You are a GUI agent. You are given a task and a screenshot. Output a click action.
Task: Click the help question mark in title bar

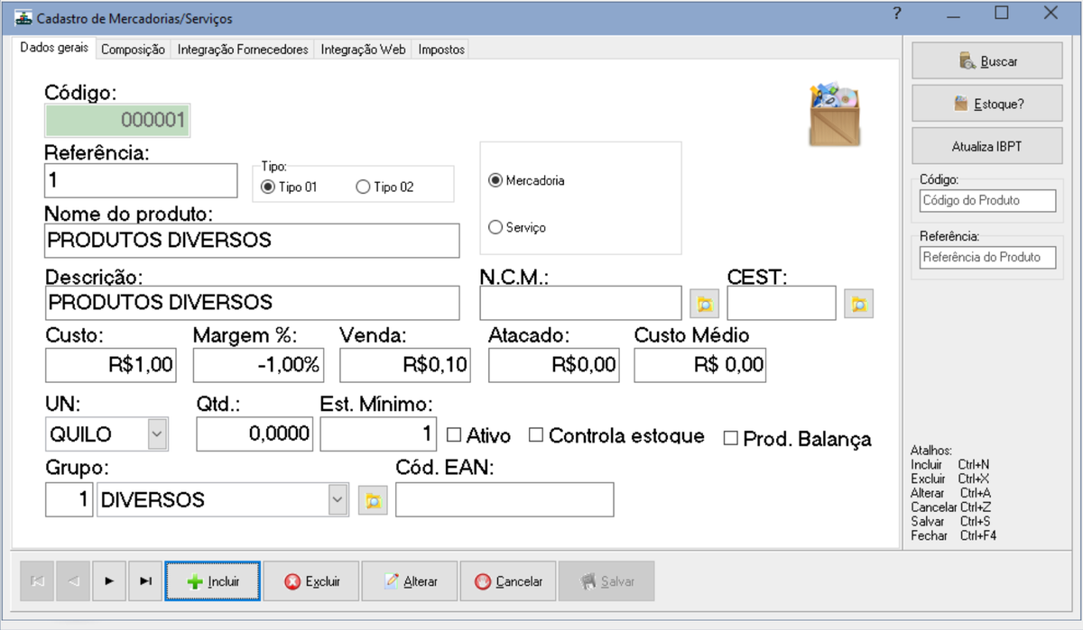(x=896, y=14)
